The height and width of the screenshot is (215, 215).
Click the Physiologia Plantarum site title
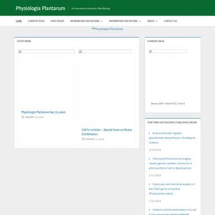(40, 9)
